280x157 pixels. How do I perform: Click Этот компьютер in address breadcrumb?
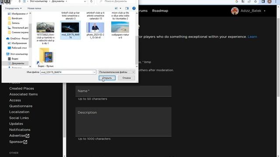[x=39, y=1]
